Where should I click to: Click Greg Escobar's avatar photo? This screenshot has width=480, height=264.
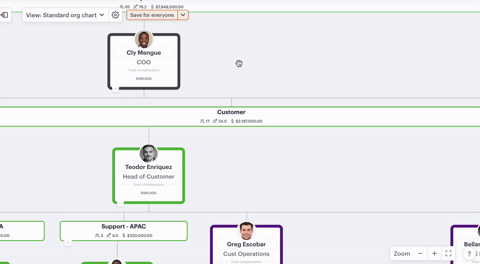247,231
